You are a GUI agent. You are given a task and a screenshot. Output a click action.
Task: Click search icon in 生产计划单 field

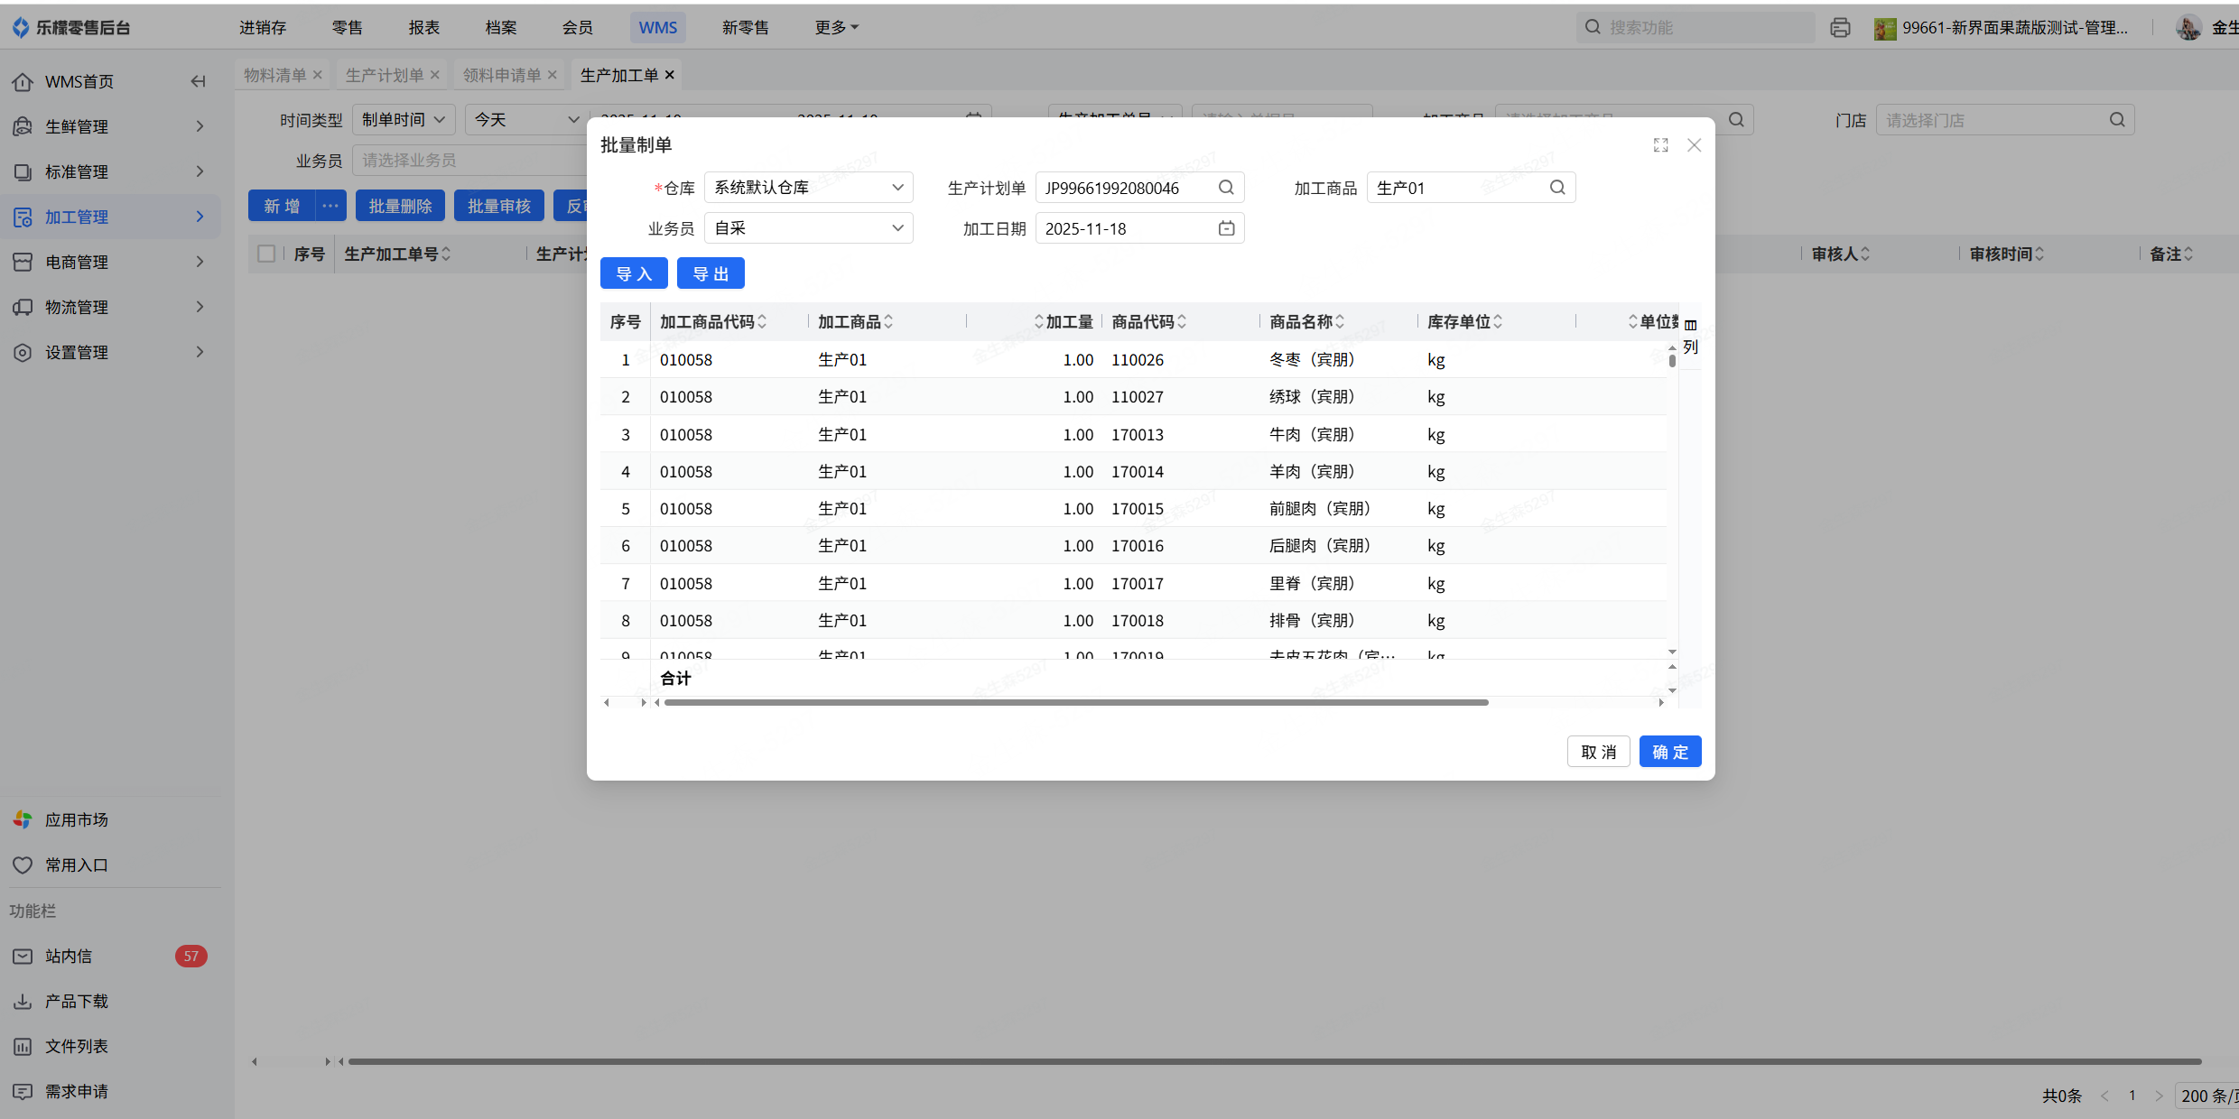pos(1225,188)
